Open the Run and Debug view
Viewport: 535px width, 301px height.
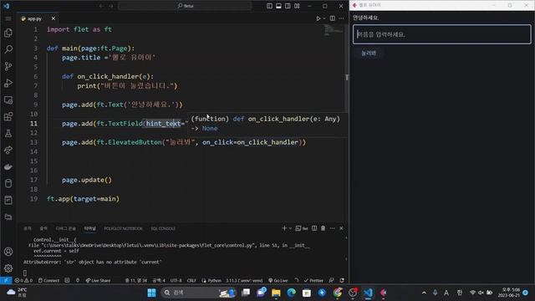(8, 83)
